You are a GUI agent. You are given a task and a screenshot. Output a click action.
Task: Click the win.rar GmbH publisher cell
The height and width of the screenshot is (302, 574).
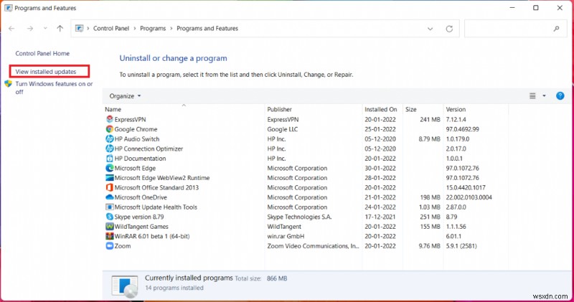click(x=286, y=236)
